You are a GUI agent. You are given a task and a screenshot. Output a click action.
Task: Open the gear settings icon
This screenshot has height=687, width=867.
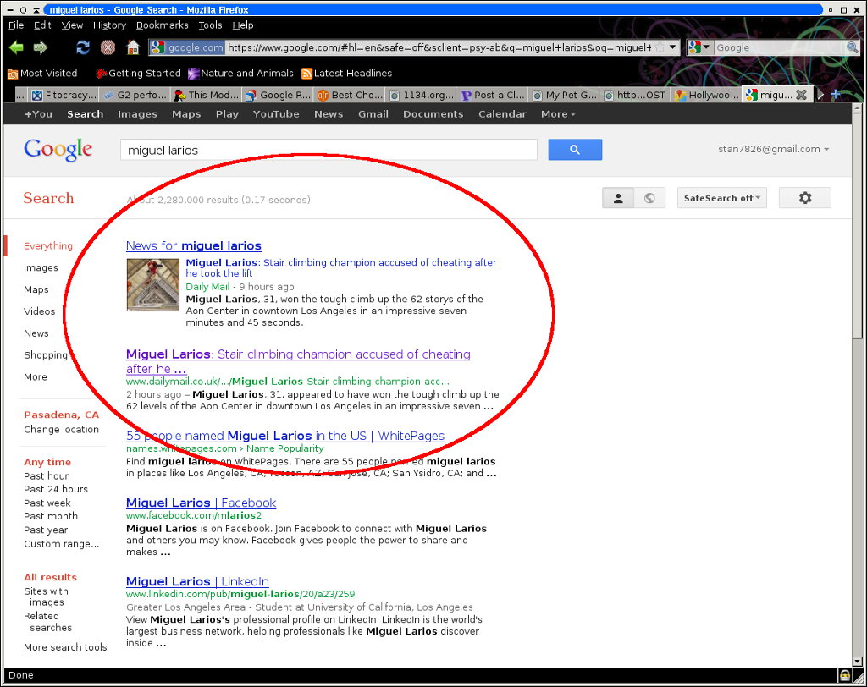pyautogui.click(x=805, y=198)
